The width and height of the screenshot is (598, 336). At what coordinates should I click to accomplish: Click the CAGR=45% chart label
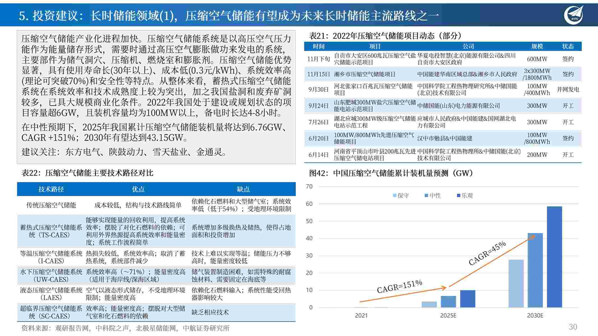point(487,253)
